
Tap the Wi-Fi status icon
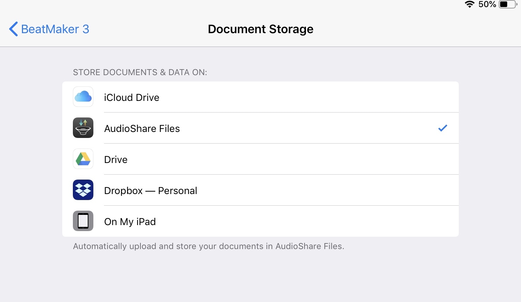469,4
